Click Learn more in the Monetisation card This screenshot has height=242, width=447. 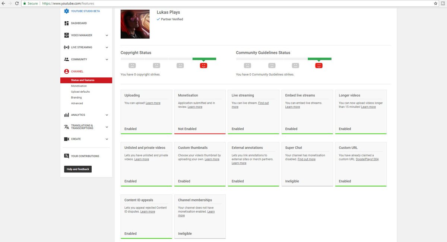point(195,107)
